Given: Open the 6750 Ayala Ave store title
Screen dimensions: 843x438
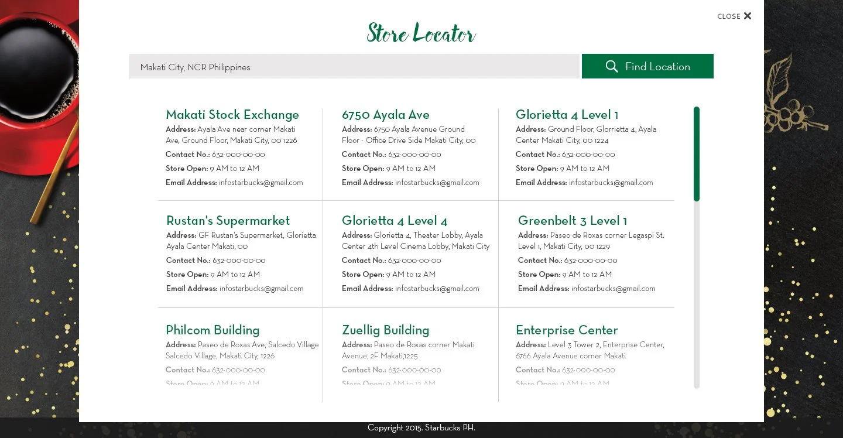Looking at the screenshot, I should tap(386, 115).
